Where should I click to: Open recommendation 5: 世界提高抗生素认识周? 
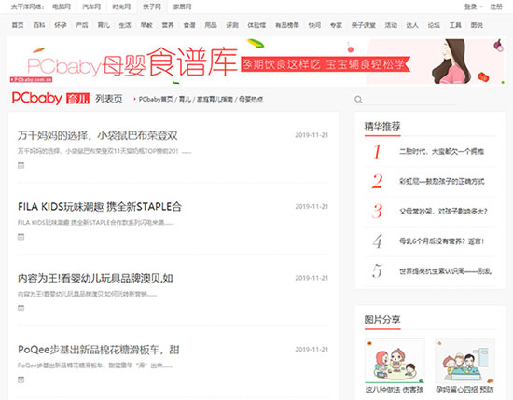click(445, 271)
